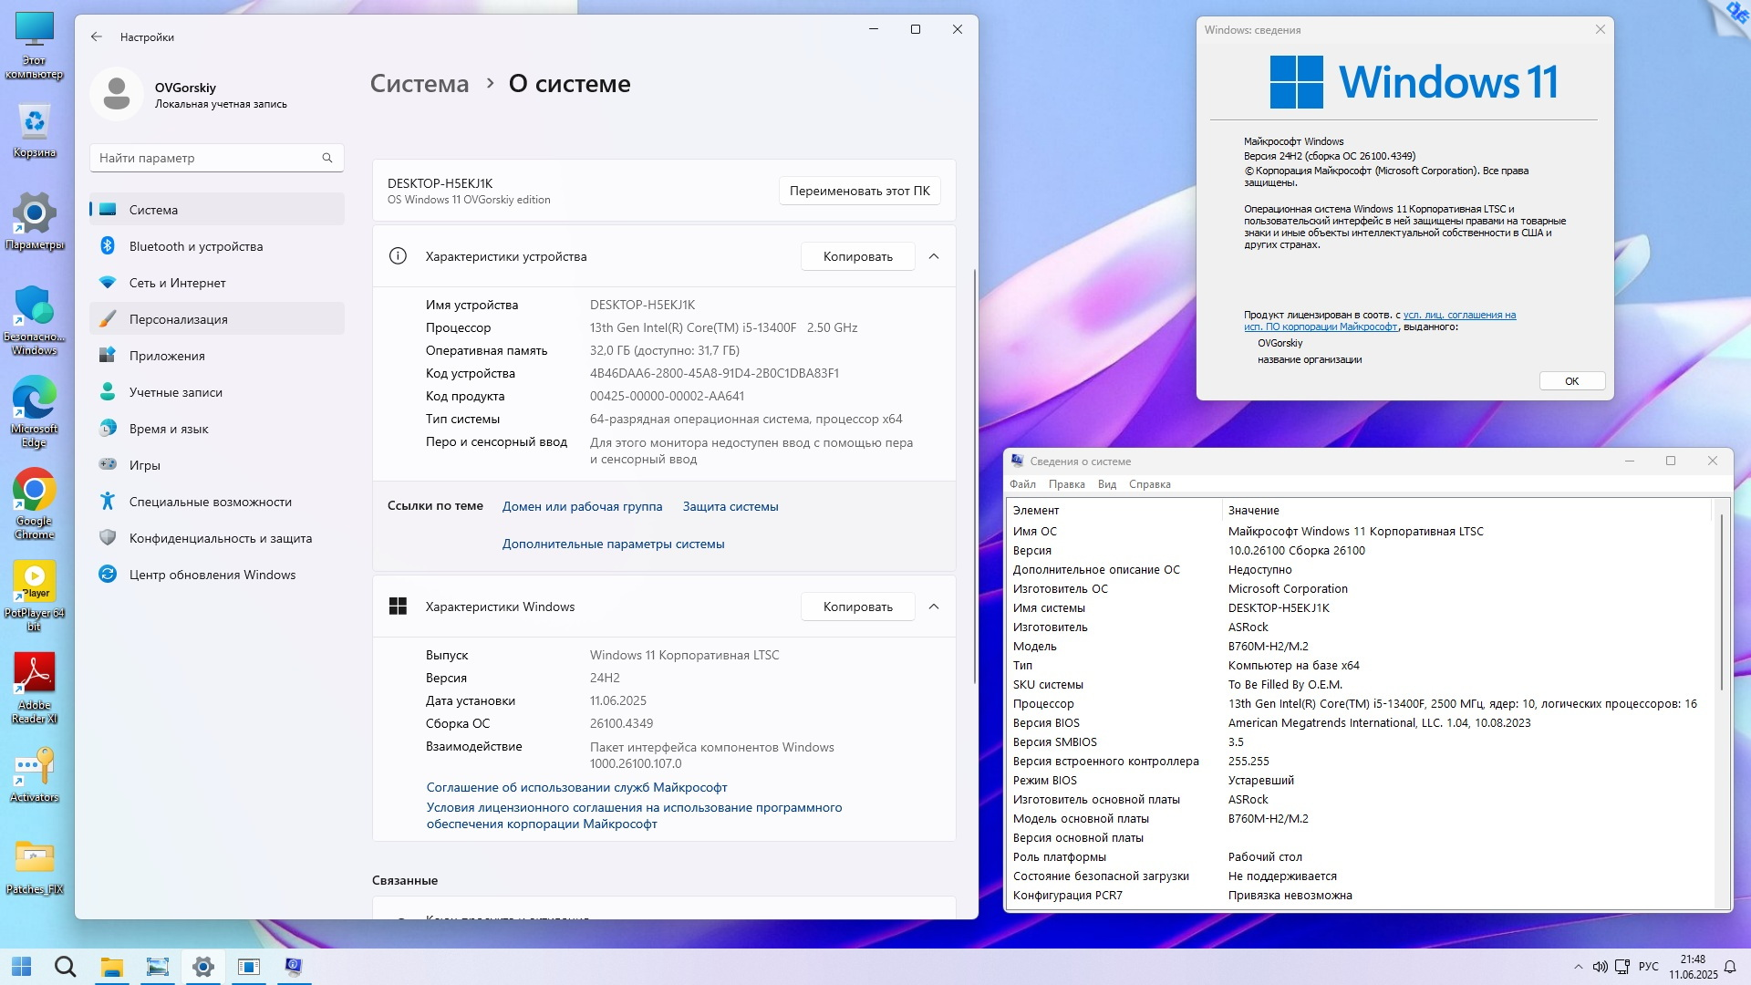The image size is (1751, 985).
Task: Open Advanced system settings link
Action: pyautogui.click(x=613, y=544)
